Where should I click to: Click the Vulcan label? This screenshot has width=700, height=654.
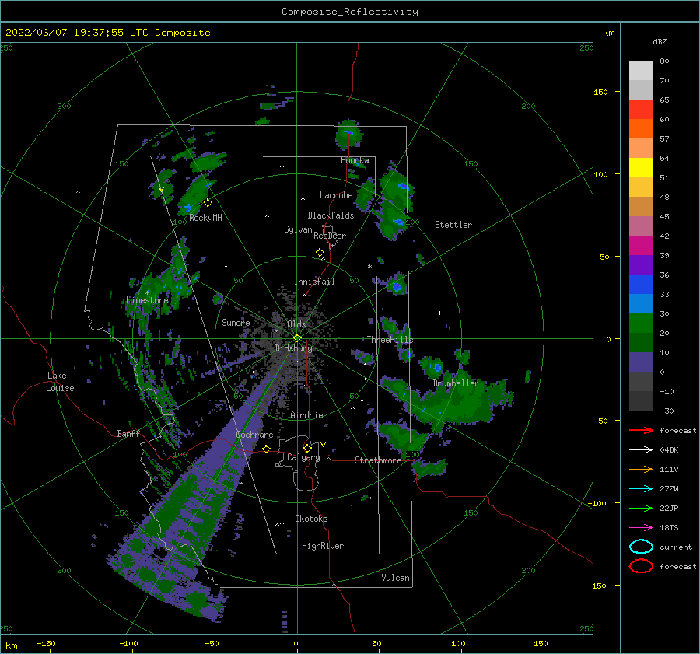click(396, 578)
